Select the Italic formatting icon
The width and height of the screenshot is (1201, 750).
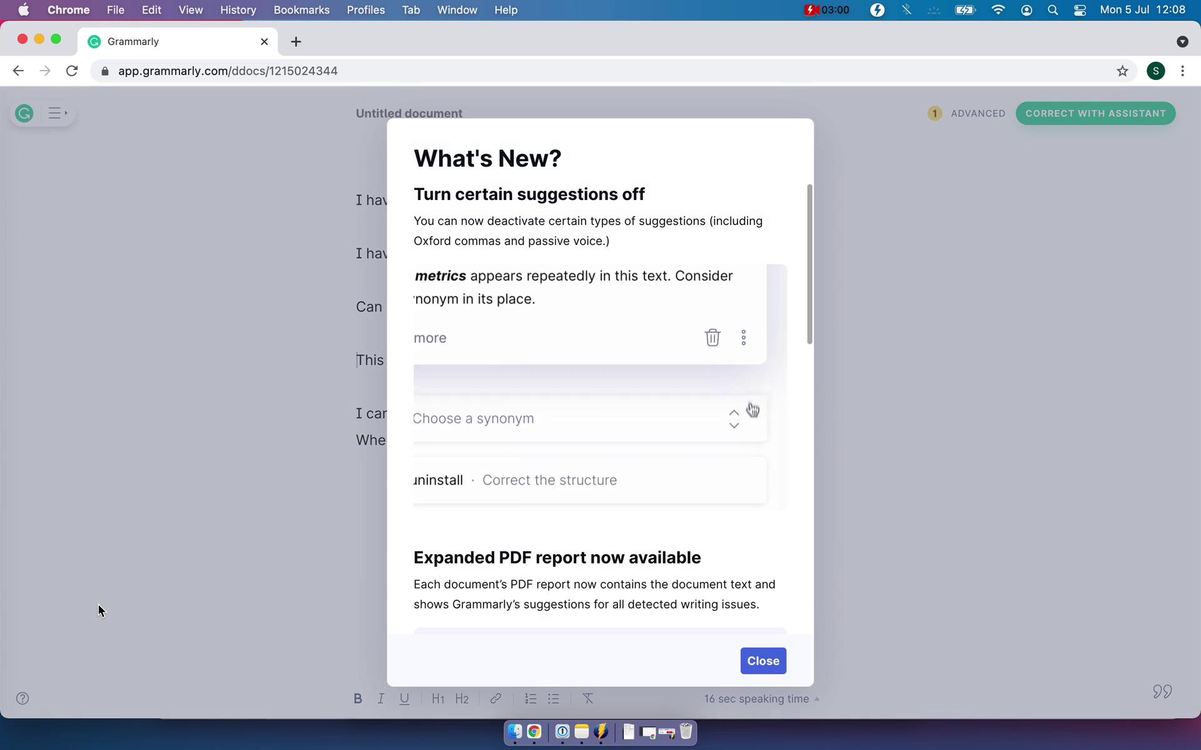coord(380,698)
